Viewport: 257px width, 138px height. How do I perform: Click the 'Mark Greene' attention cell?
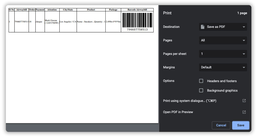(x=52, y=21)
